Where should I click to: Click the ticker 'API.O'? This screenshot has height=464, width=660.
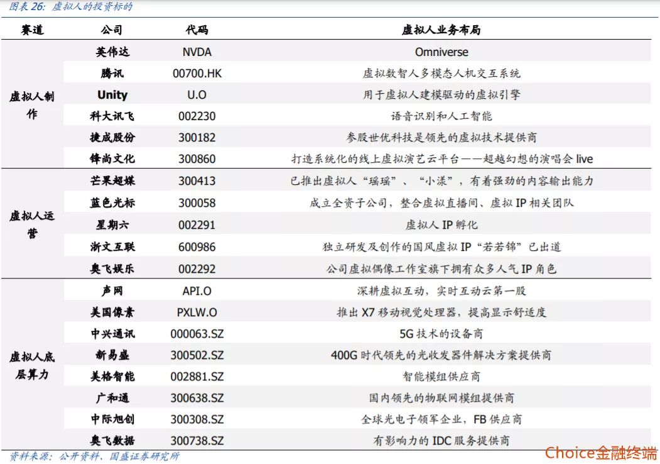[x=197, y=291]
